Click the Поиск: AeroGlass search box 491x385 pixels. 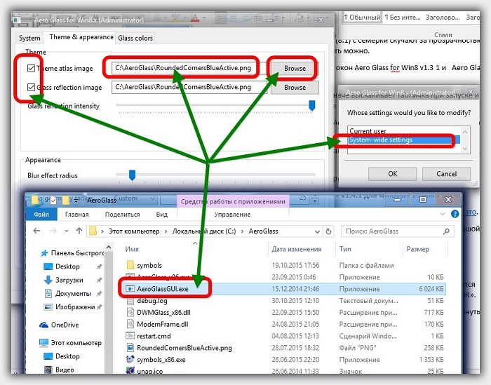pyautogui.click(x=398, y=231)
